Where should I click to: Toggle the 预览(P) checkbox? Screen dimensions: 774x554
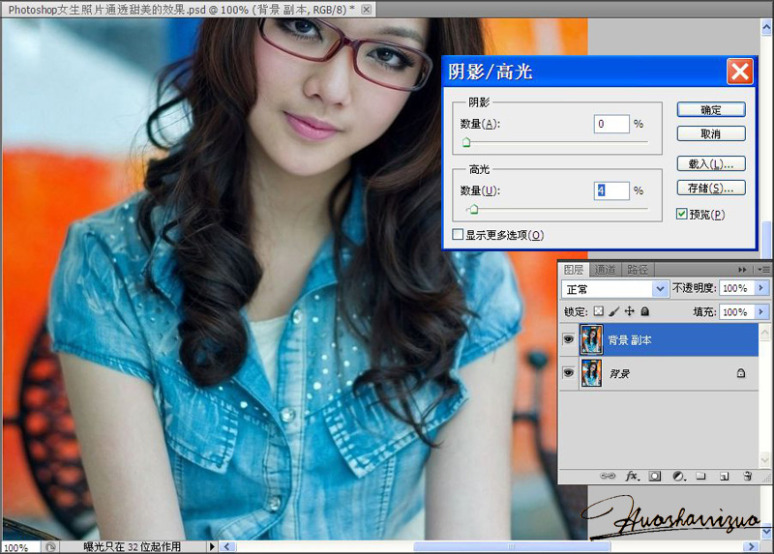(682, 214)
